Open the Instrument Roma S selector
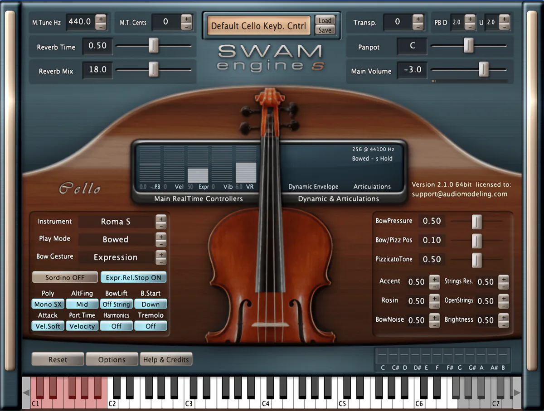Image resolution: width=544 pixels, height=411 pixels. coord(116,222)
